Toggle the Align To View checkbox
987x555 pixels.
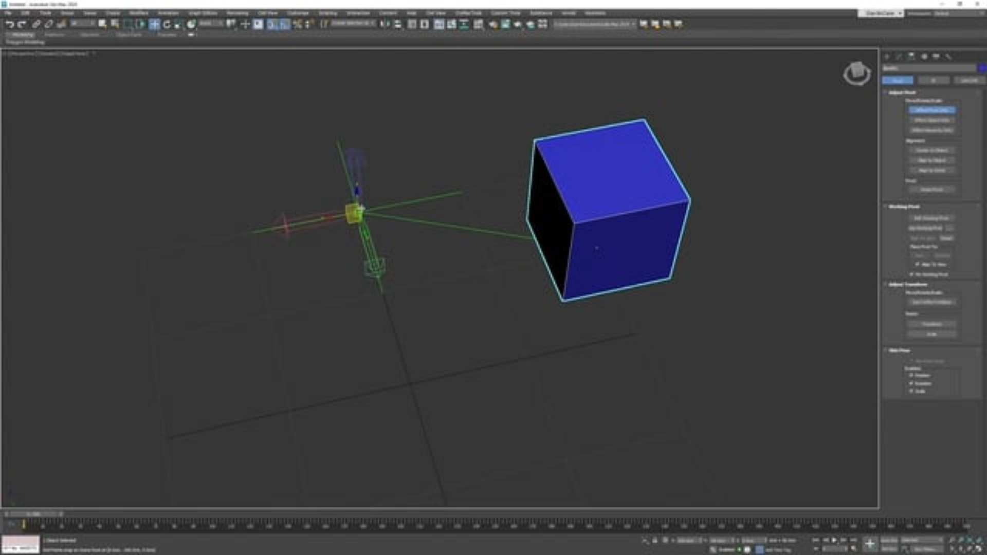(x=918, y=264)
